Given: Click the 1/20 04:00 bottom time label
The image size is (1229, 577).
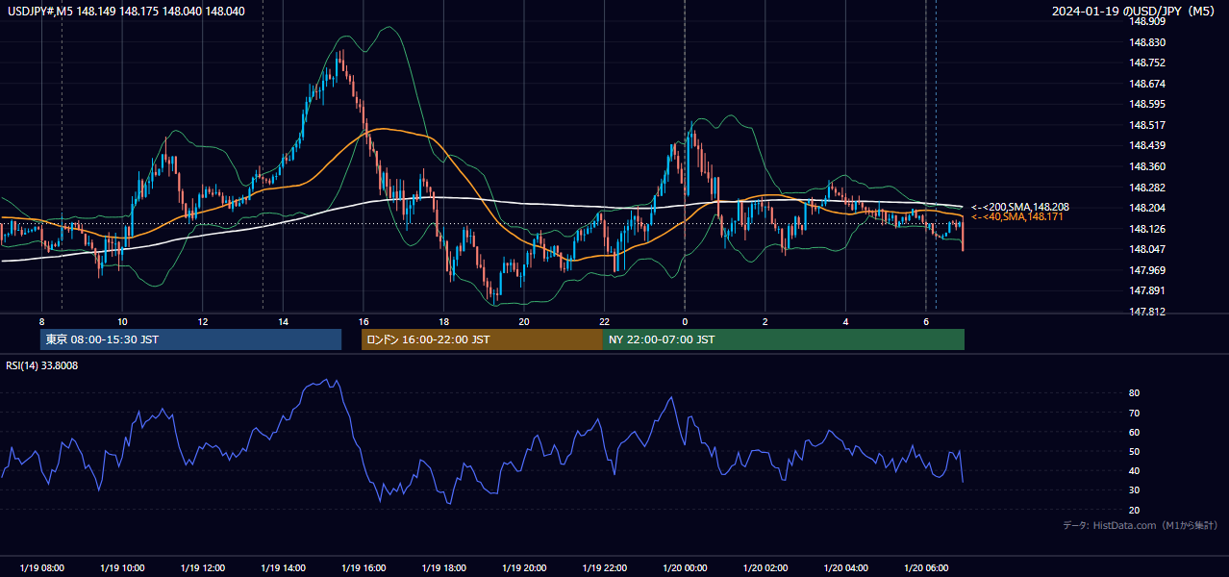Looking at the screenshot, I should (x=845, y=568).
